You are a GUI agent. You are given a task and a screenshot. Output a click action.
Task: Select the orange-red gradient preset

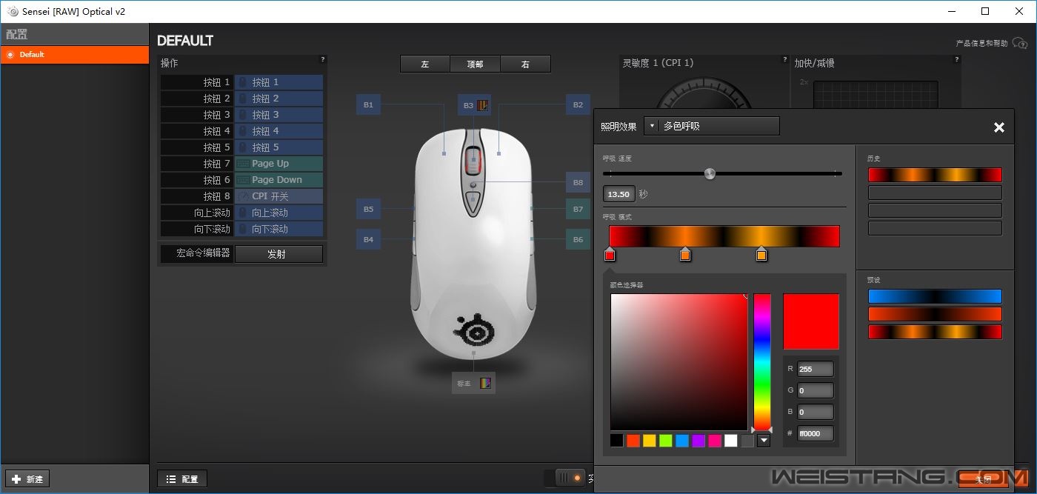[x=935, y=314]
